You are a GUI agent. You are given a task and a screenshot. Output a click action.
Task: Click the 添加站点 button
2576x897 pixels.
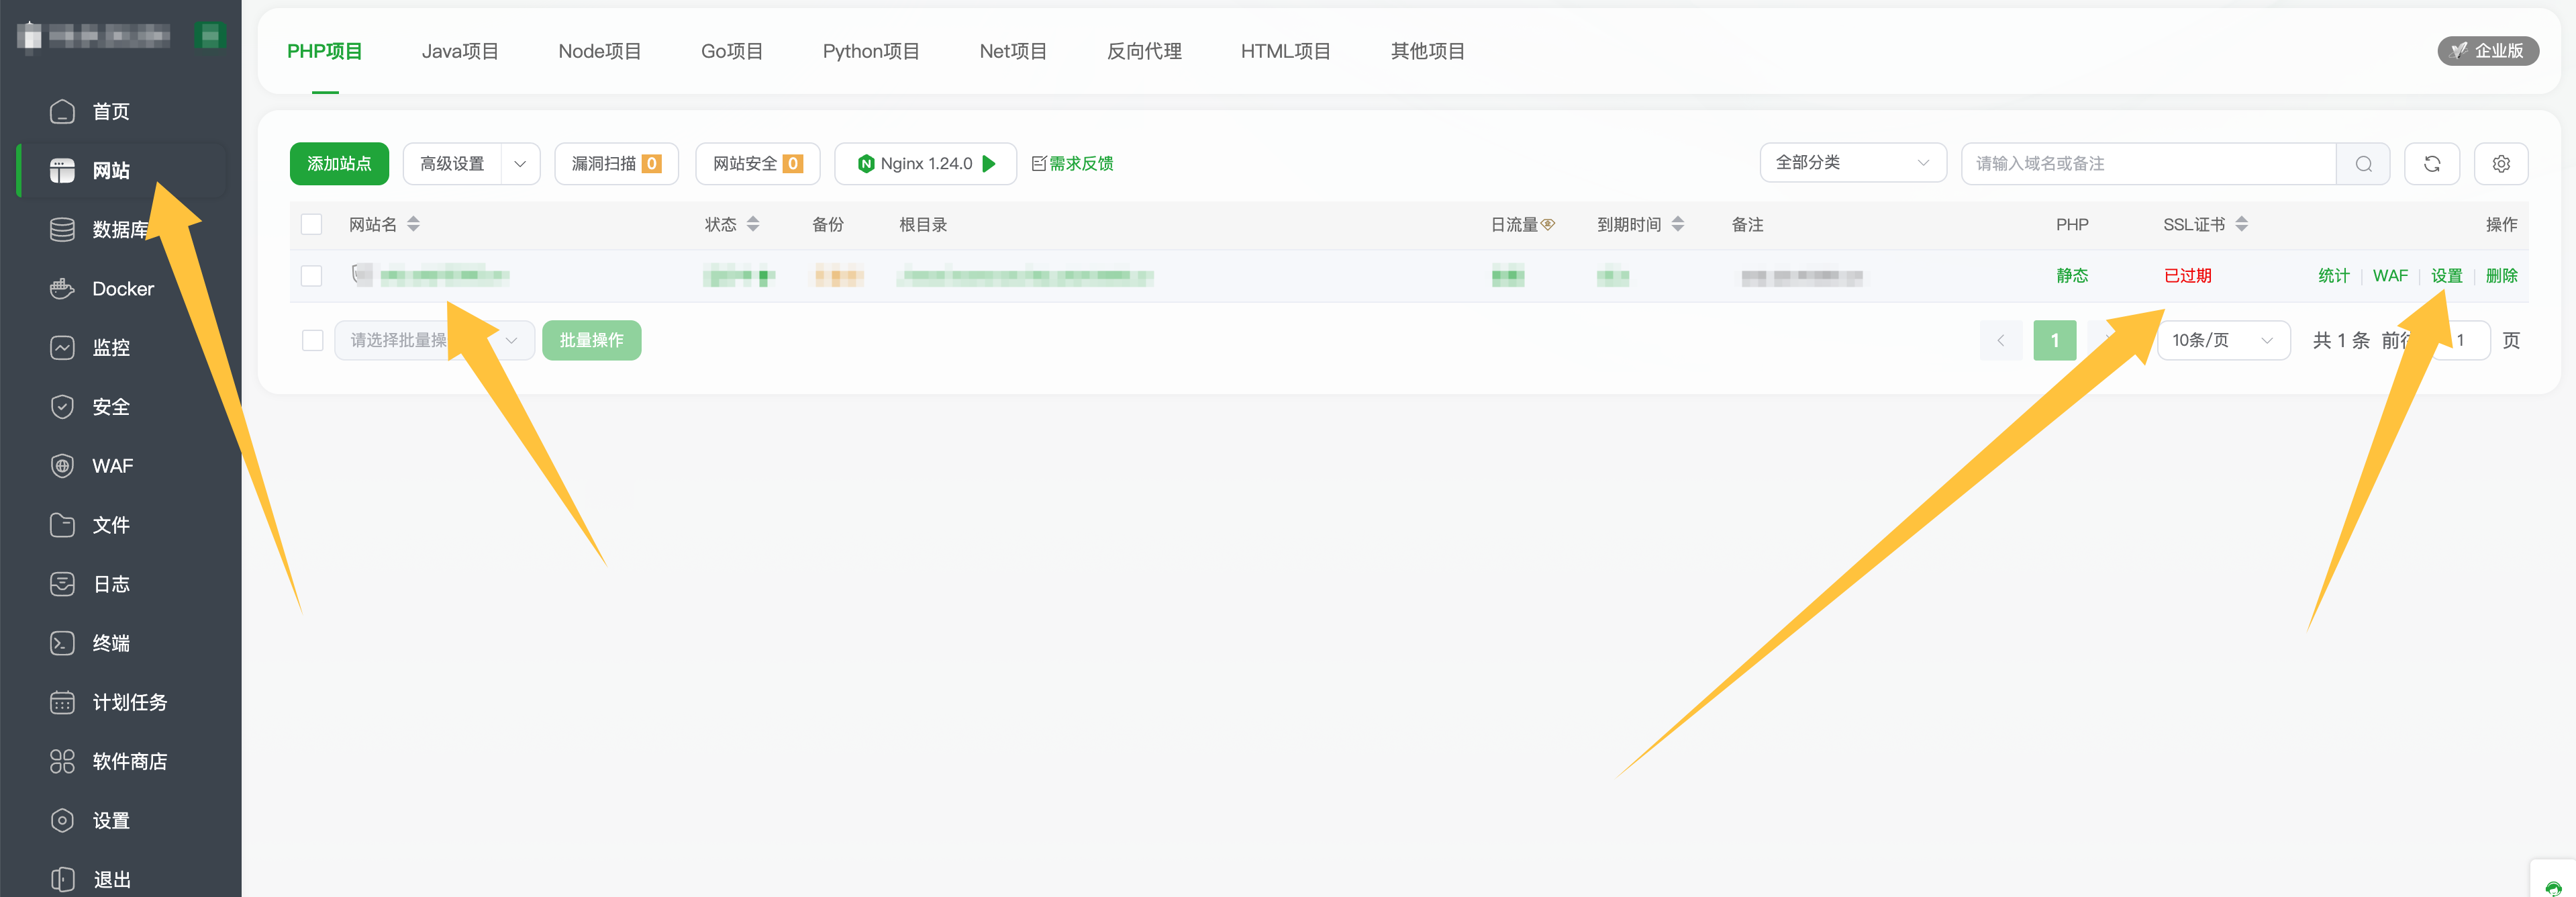point(338,163)
